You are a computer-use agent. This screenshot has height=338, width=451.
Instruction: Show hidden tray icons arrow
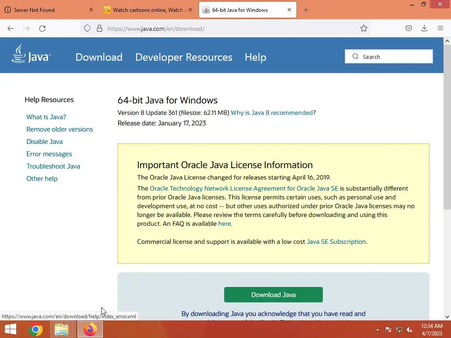377,330
